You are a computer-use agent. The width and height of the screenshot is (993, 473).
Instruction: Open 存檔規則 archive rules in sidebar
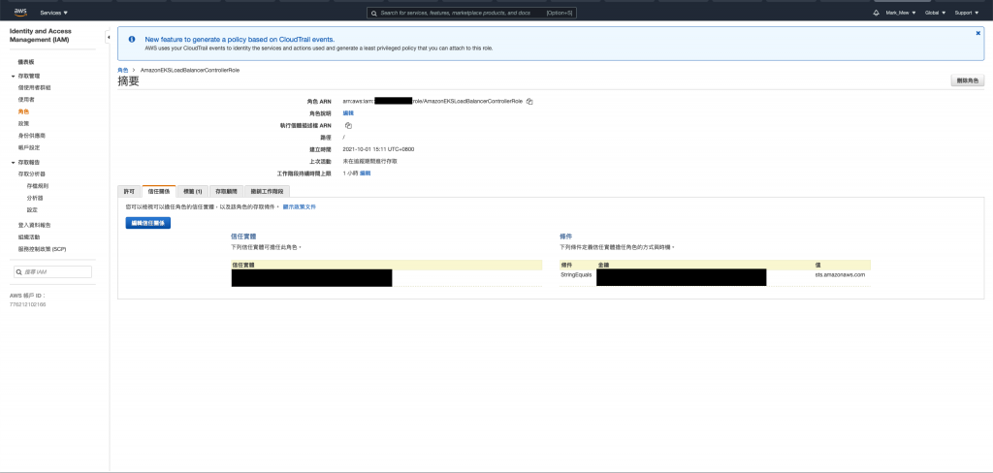click(38, 186)
